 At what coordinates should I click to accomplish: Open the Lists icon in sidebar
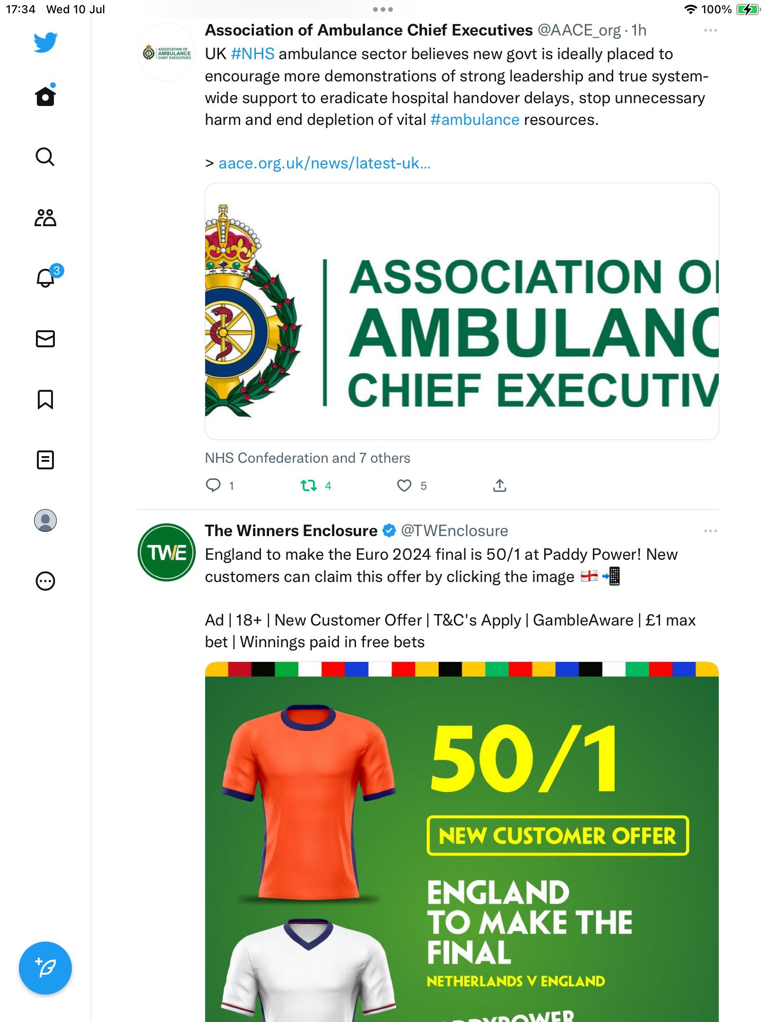tap(45, 460)
